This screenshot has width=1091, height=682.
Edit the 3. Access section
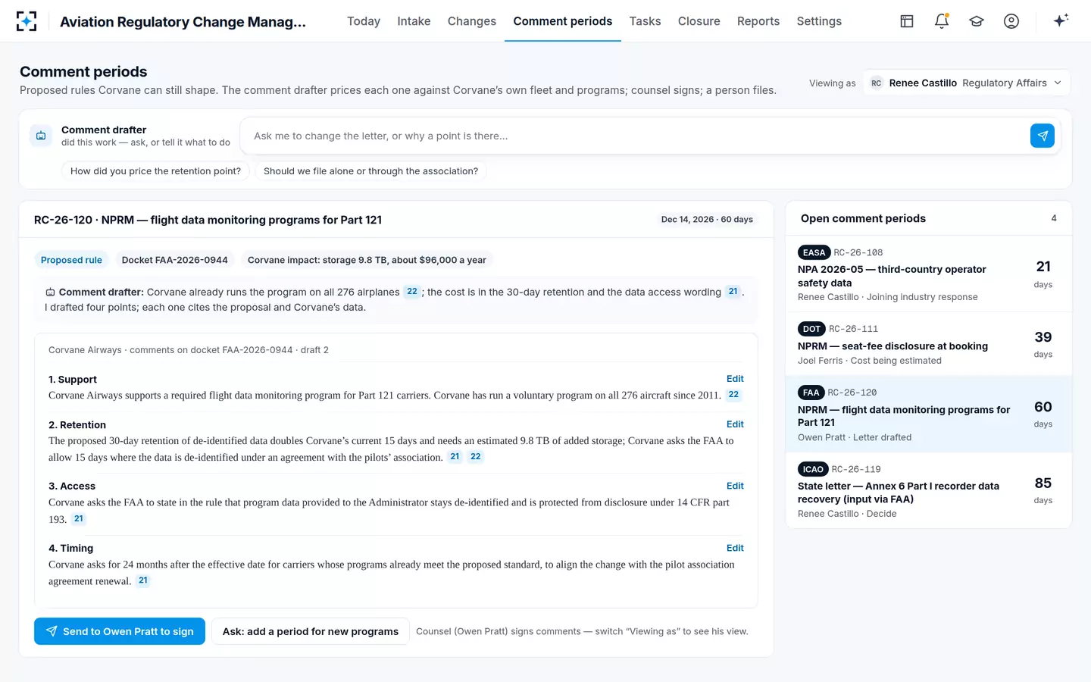[735, 486]
